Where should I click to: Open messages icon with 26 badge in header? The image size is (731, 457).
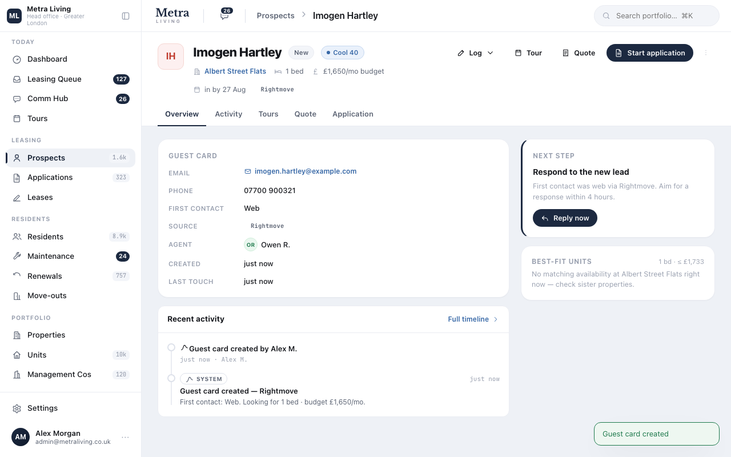click(225, 15)
